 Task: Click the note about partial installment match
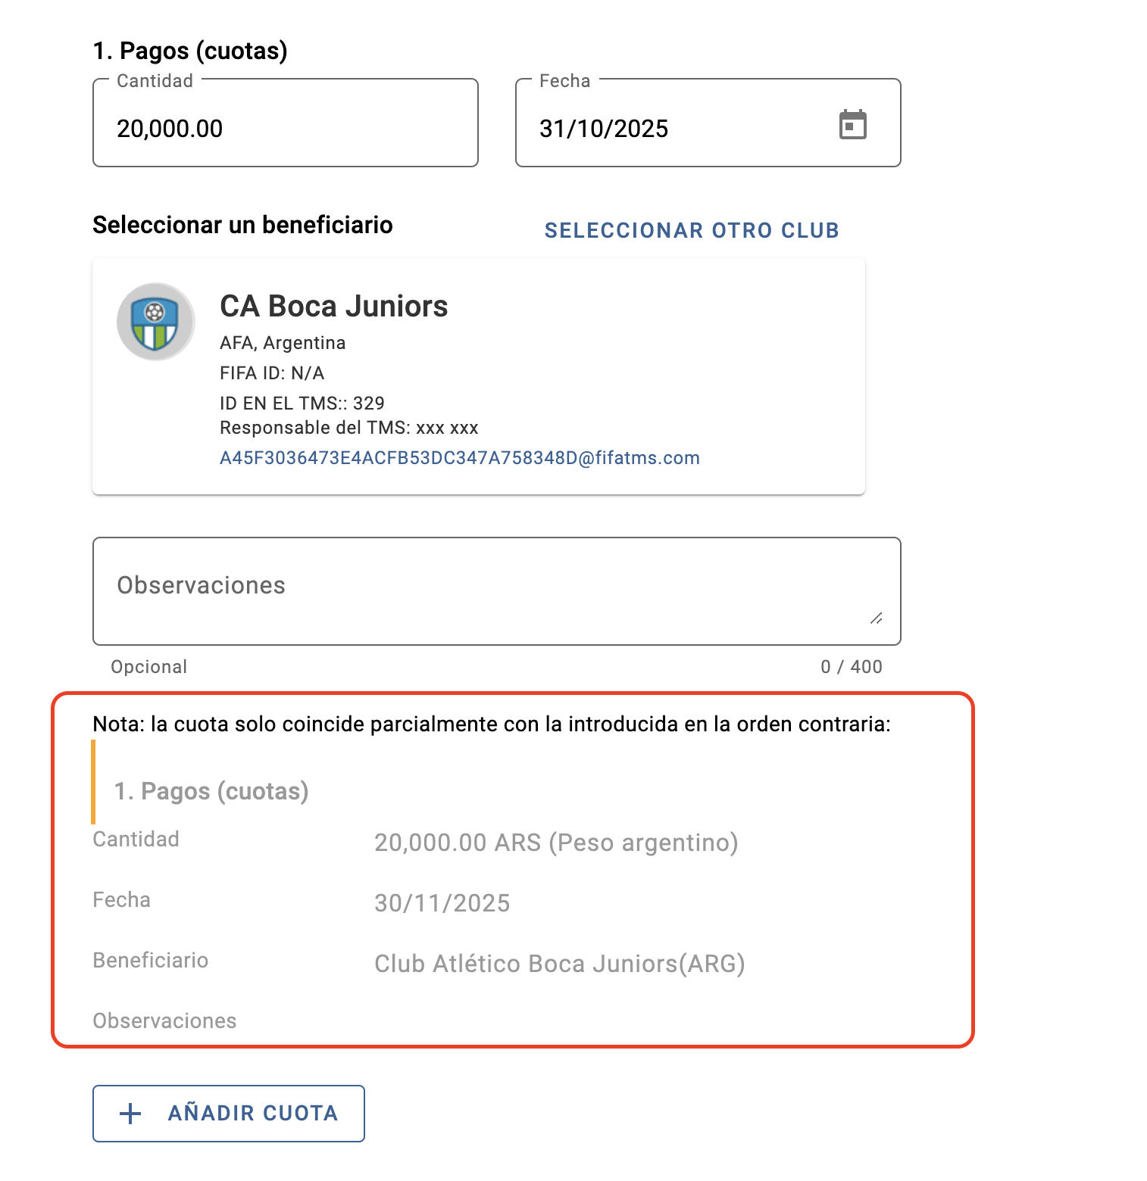point(492,724)
